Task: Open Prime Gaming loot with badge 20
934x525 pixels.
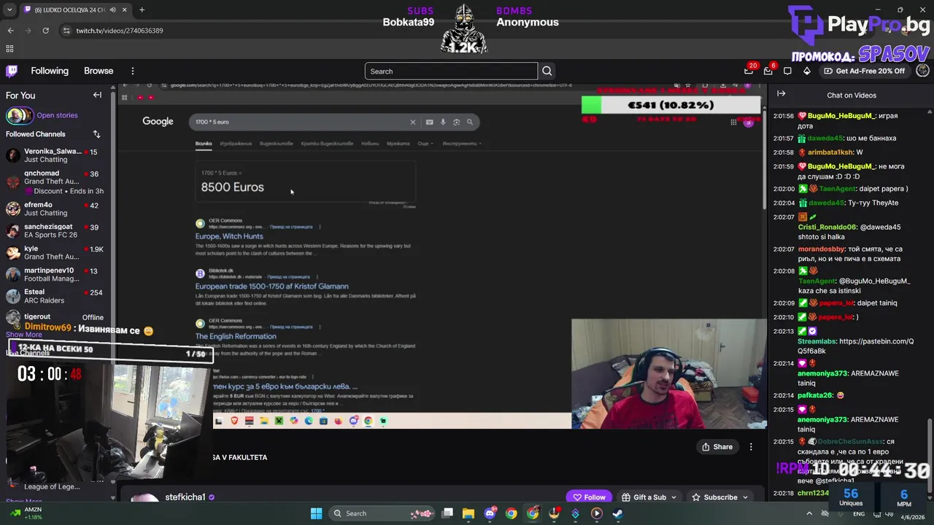Action: coord(749,71)
